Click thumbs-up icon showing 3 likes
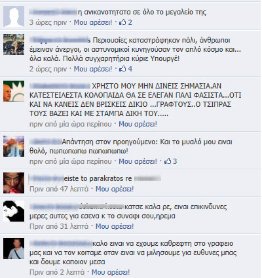The image size is (262, 278). (x=168, y=161)
